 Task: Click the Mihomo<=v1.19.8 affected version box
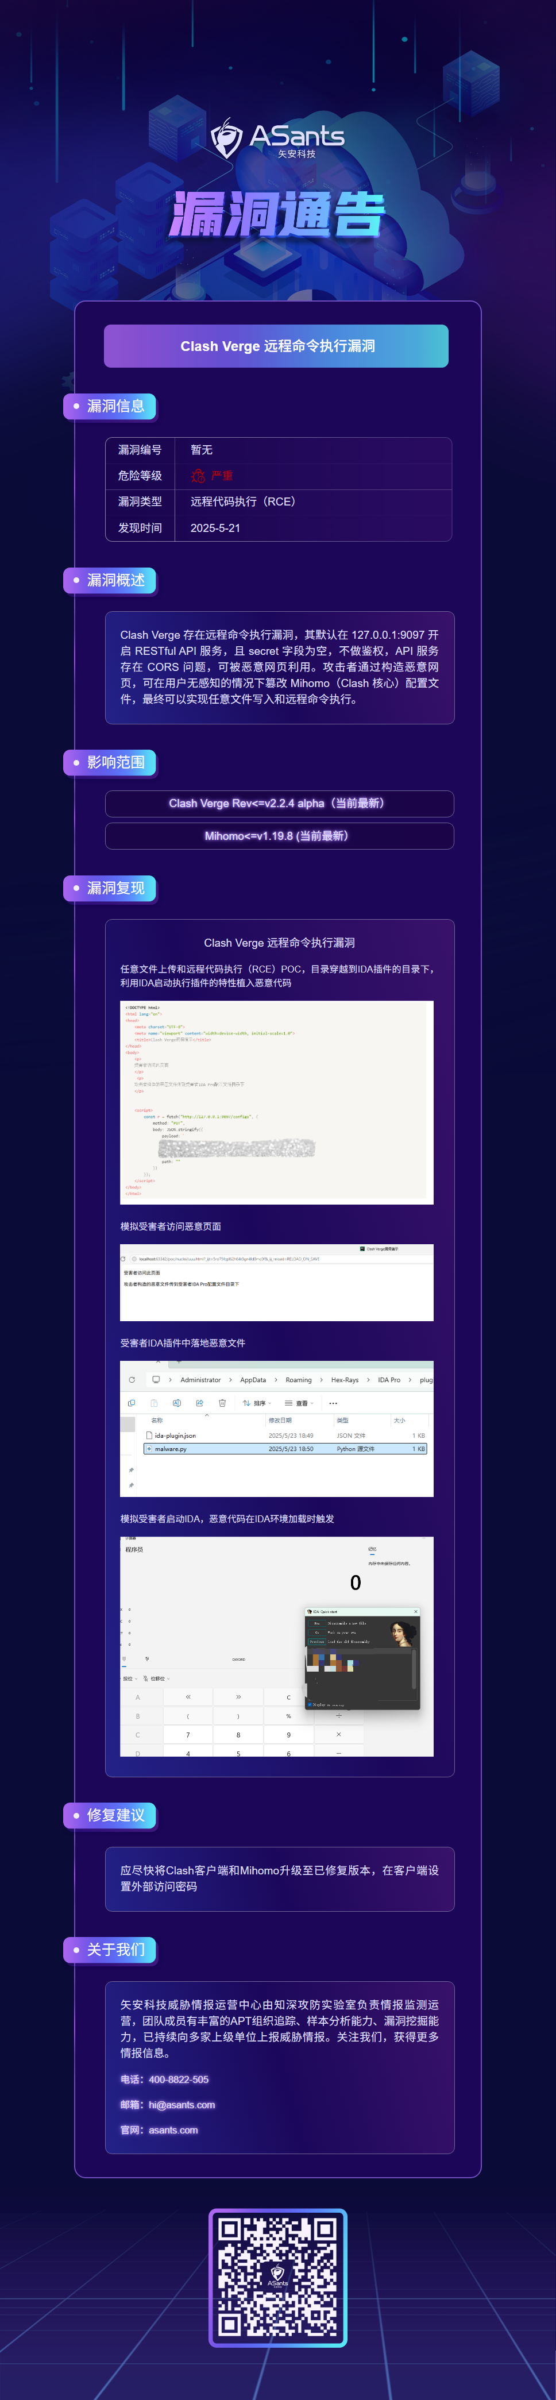[x=279, y=836]
